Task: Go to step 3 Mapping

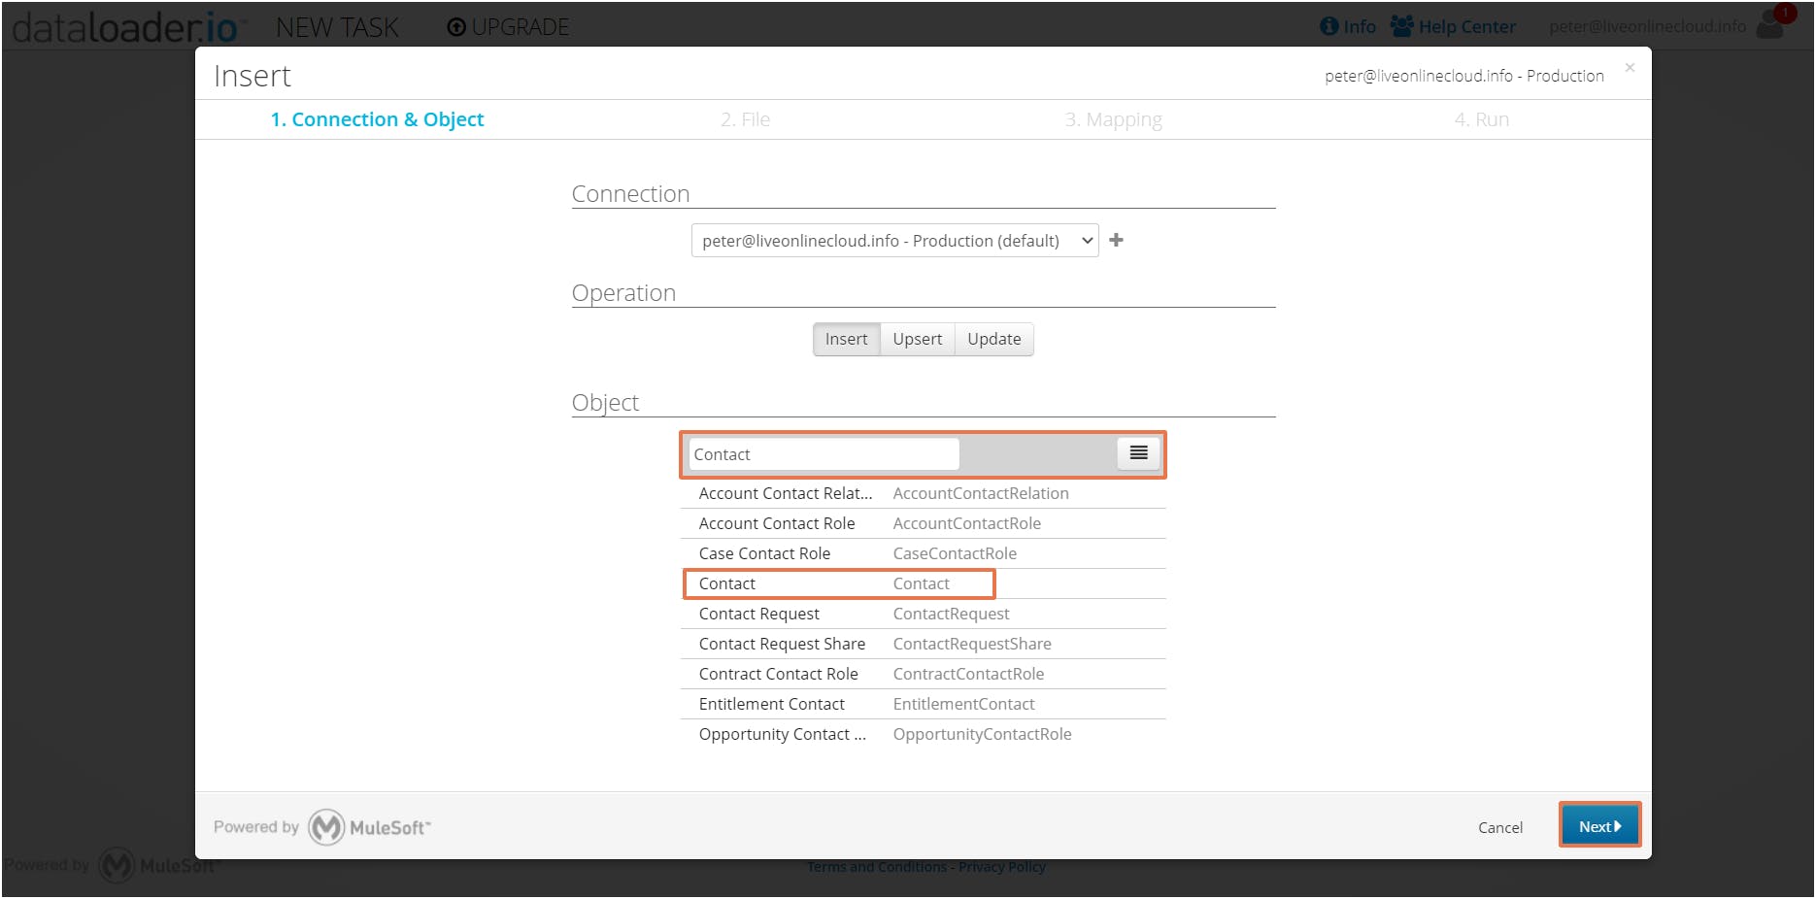Action: 1113,119
